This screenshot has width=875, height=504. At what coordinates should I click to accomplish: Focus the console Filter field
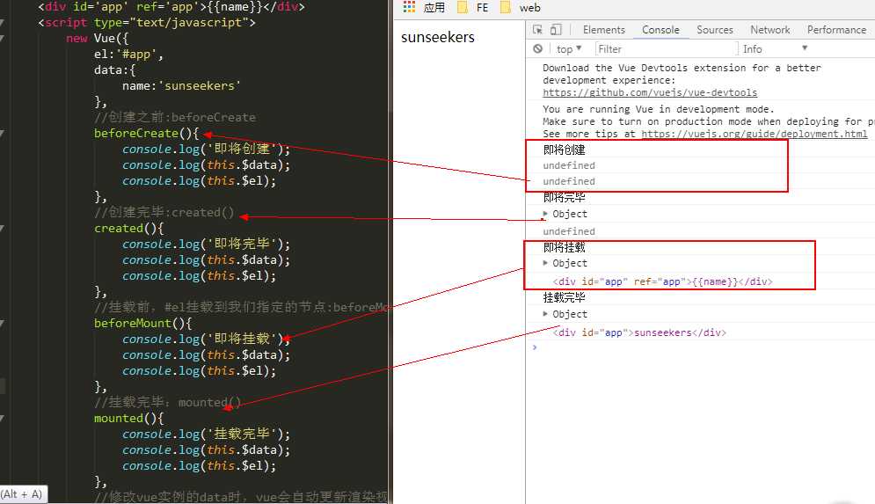point(667,49)
